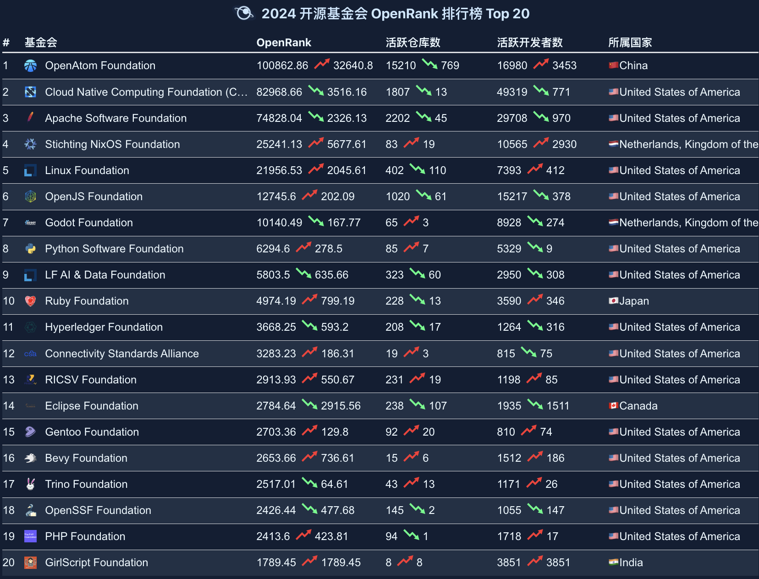Click the Eclipse OpenRank change 2915.56
This screenshot has height=579, width=759.
click(x=341, y=406)
